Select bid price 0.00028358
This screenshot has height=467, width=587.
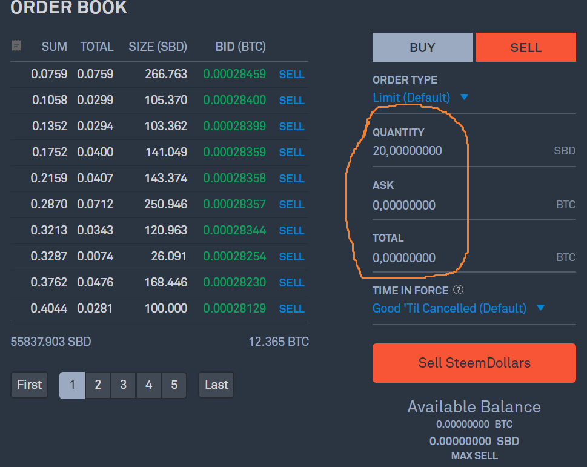click(234, 178)
